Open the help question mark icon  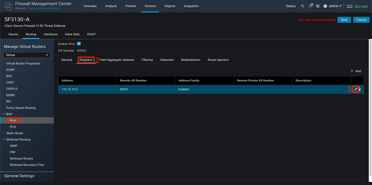[325, 6]
